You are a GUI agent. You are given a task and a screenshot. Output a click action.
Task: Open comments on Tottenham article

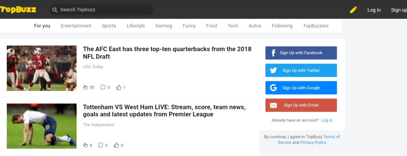pyautogui.click(x=101, y=145)
